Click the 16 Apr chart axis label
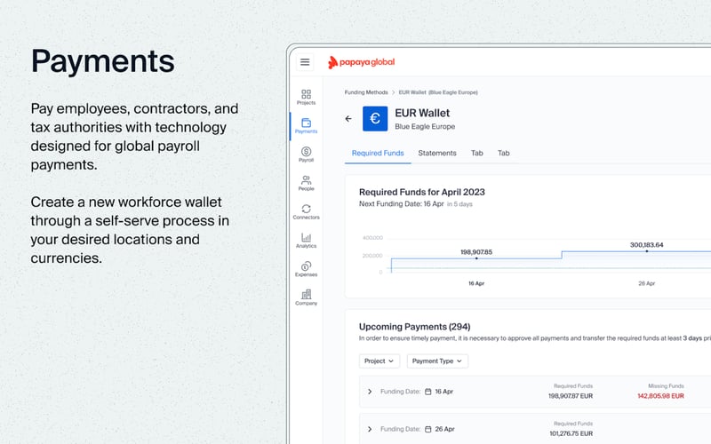 tap(476, 283)
